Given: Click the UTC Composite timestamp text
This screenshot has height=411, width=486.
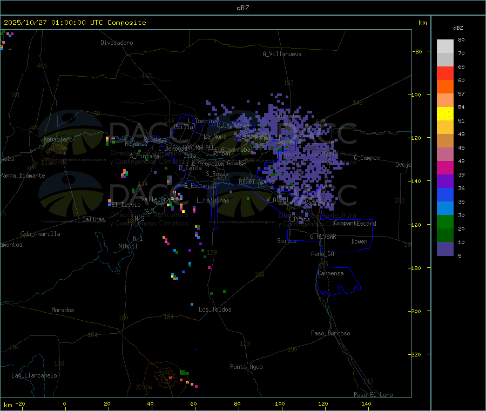Looking at the screenshot, I should [x=75, y=23].
